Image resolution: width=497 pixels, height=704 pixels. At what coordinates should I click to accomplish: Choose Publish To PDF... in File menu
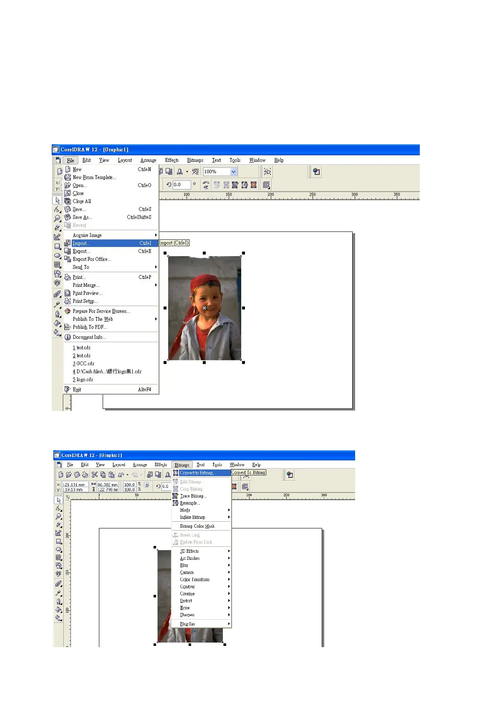[111, 327]
